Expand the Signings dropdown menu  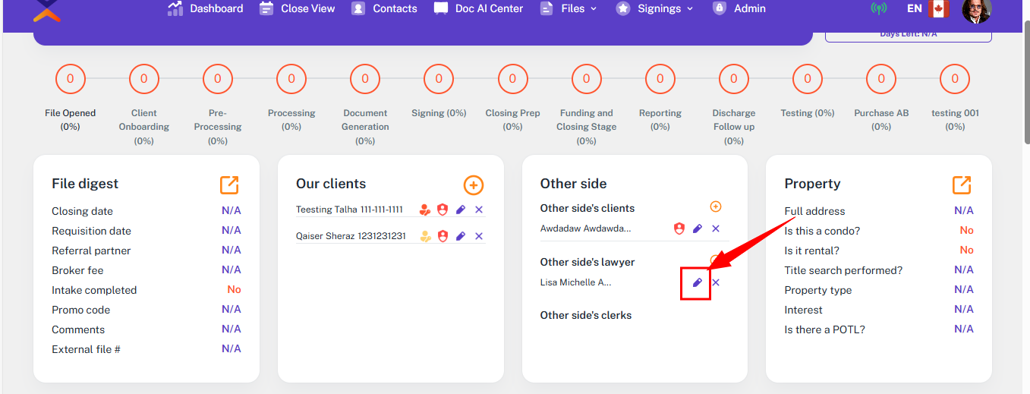pos(655,8)
